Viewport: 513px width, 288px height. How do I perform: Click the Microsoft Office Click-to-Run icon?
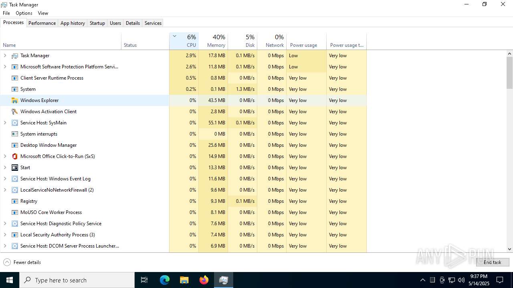point(15,156)
